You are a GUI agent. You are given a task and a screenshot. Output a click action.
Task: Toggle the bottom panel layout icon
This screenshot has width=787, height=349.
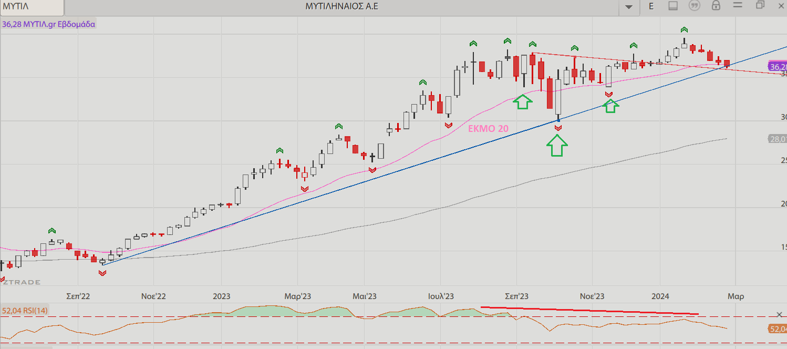673,6
